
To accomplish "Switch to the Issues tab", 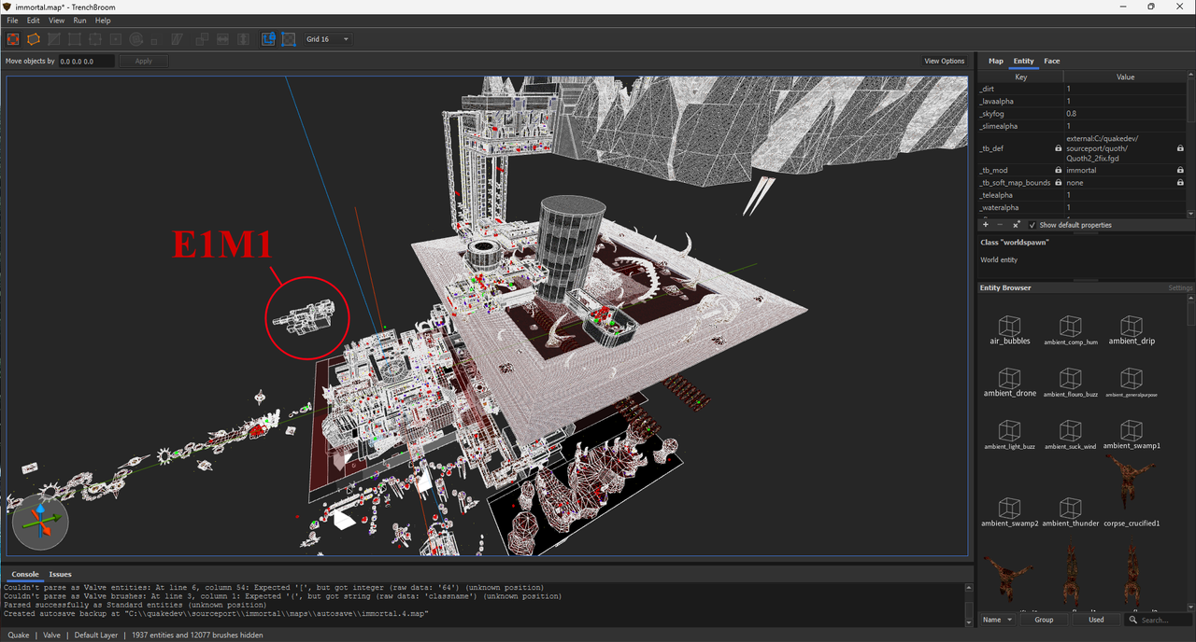I will (61, 574).
